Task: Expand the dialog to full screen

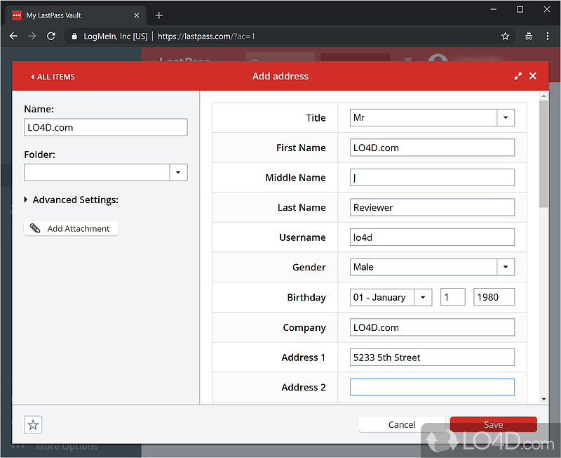Action: pos(518,76)
